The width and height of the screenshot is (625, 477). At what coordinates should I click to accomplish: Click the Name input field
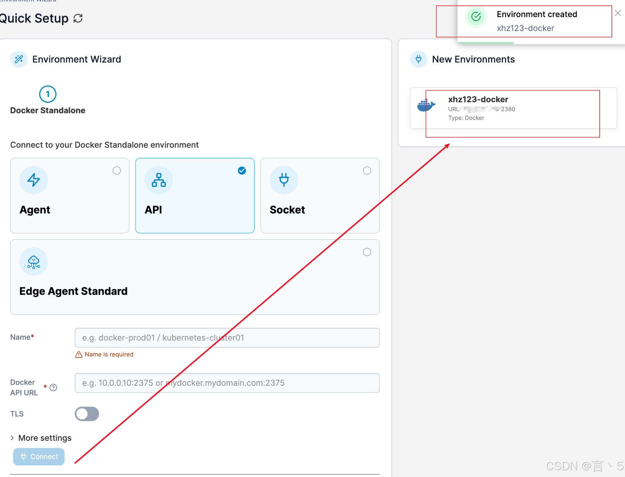tap(227, 337)
